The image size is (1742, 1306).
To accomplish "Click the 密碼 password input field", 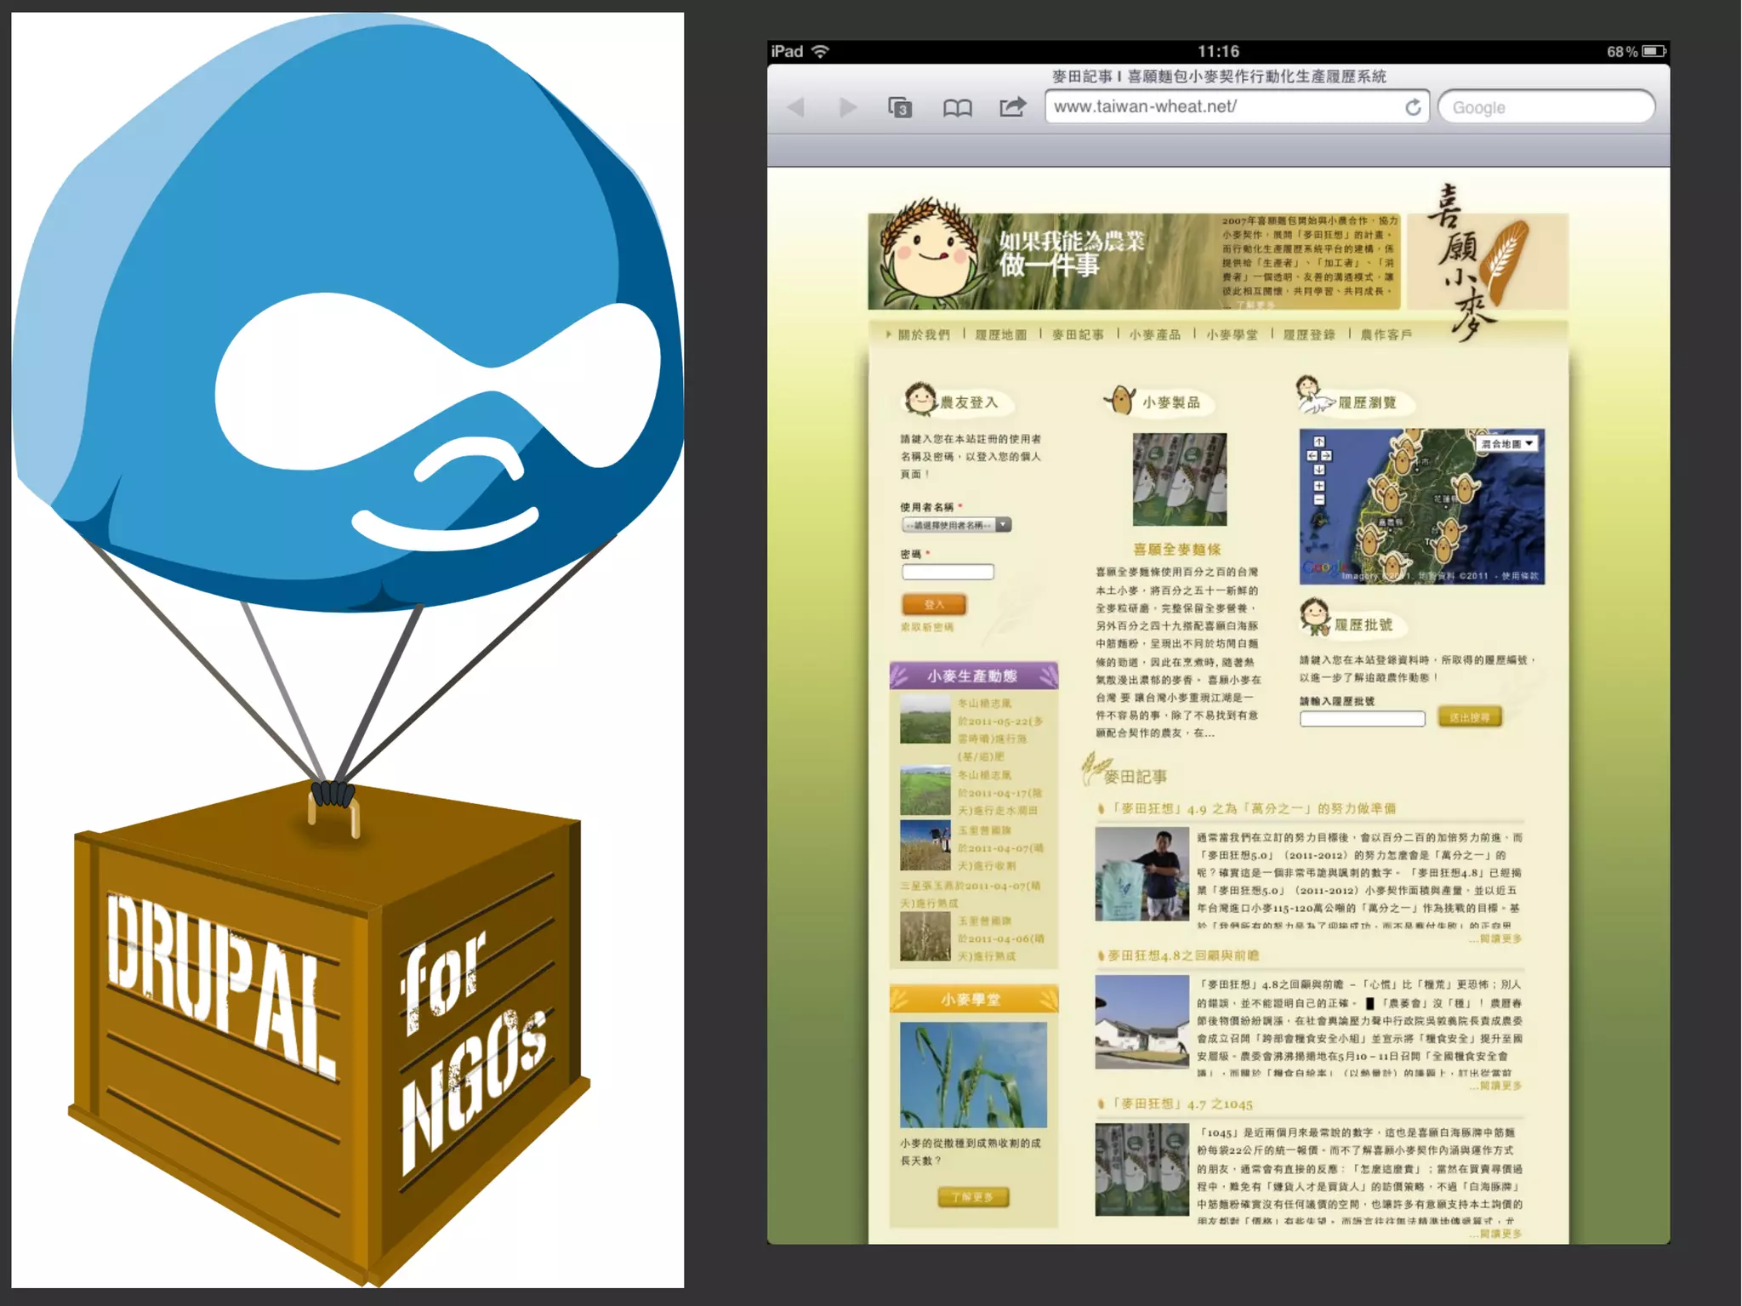I will coord(948,572).
